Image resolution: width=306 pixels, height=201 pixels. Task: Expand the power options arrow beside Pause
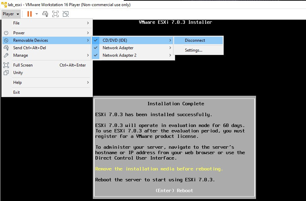(x=37, y=14)
